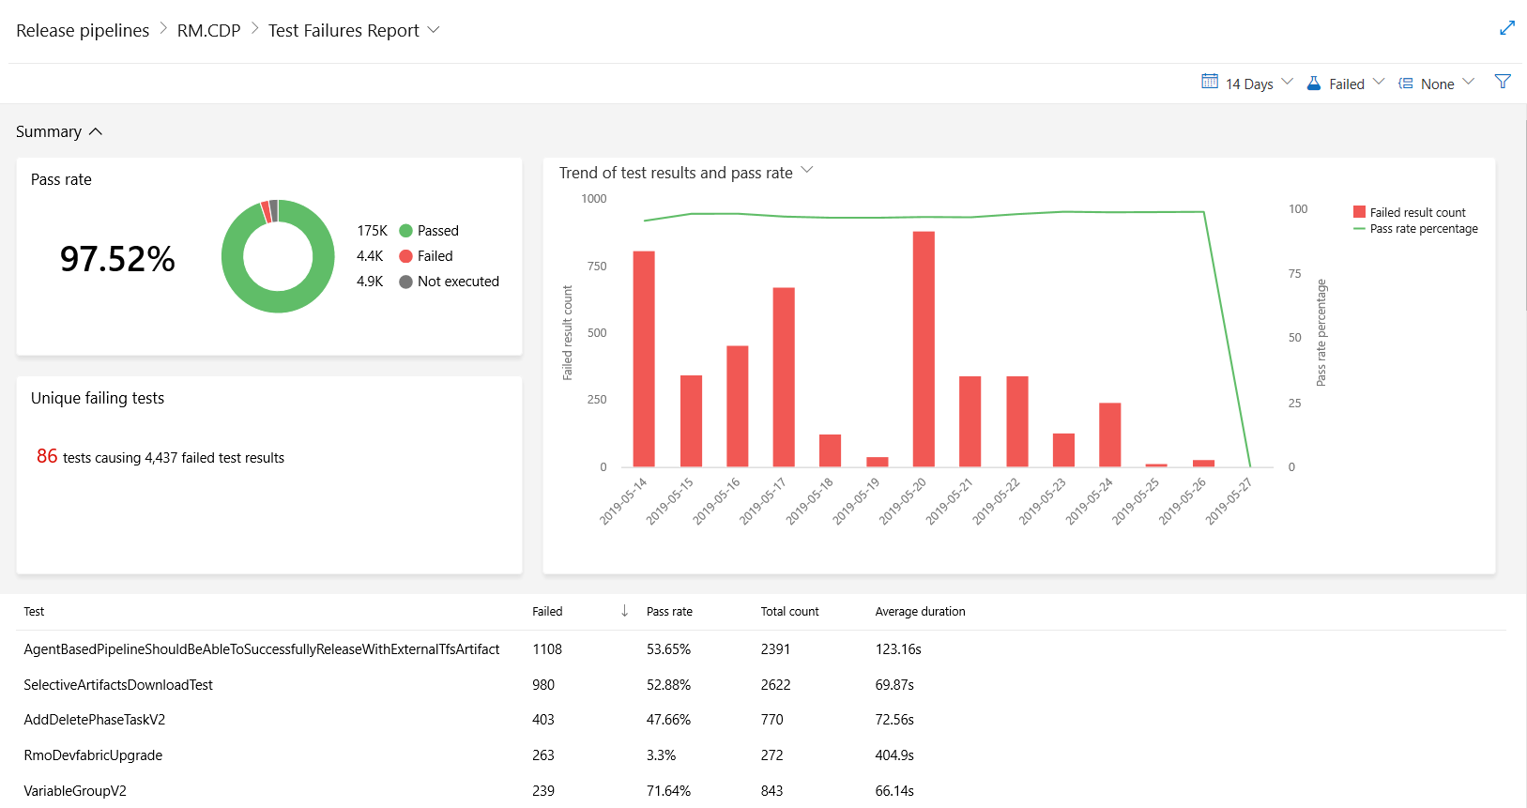The image size is (1527, 808).
Task: Click the 2019-05-20 failed result bar
Action: click(923, 349)
